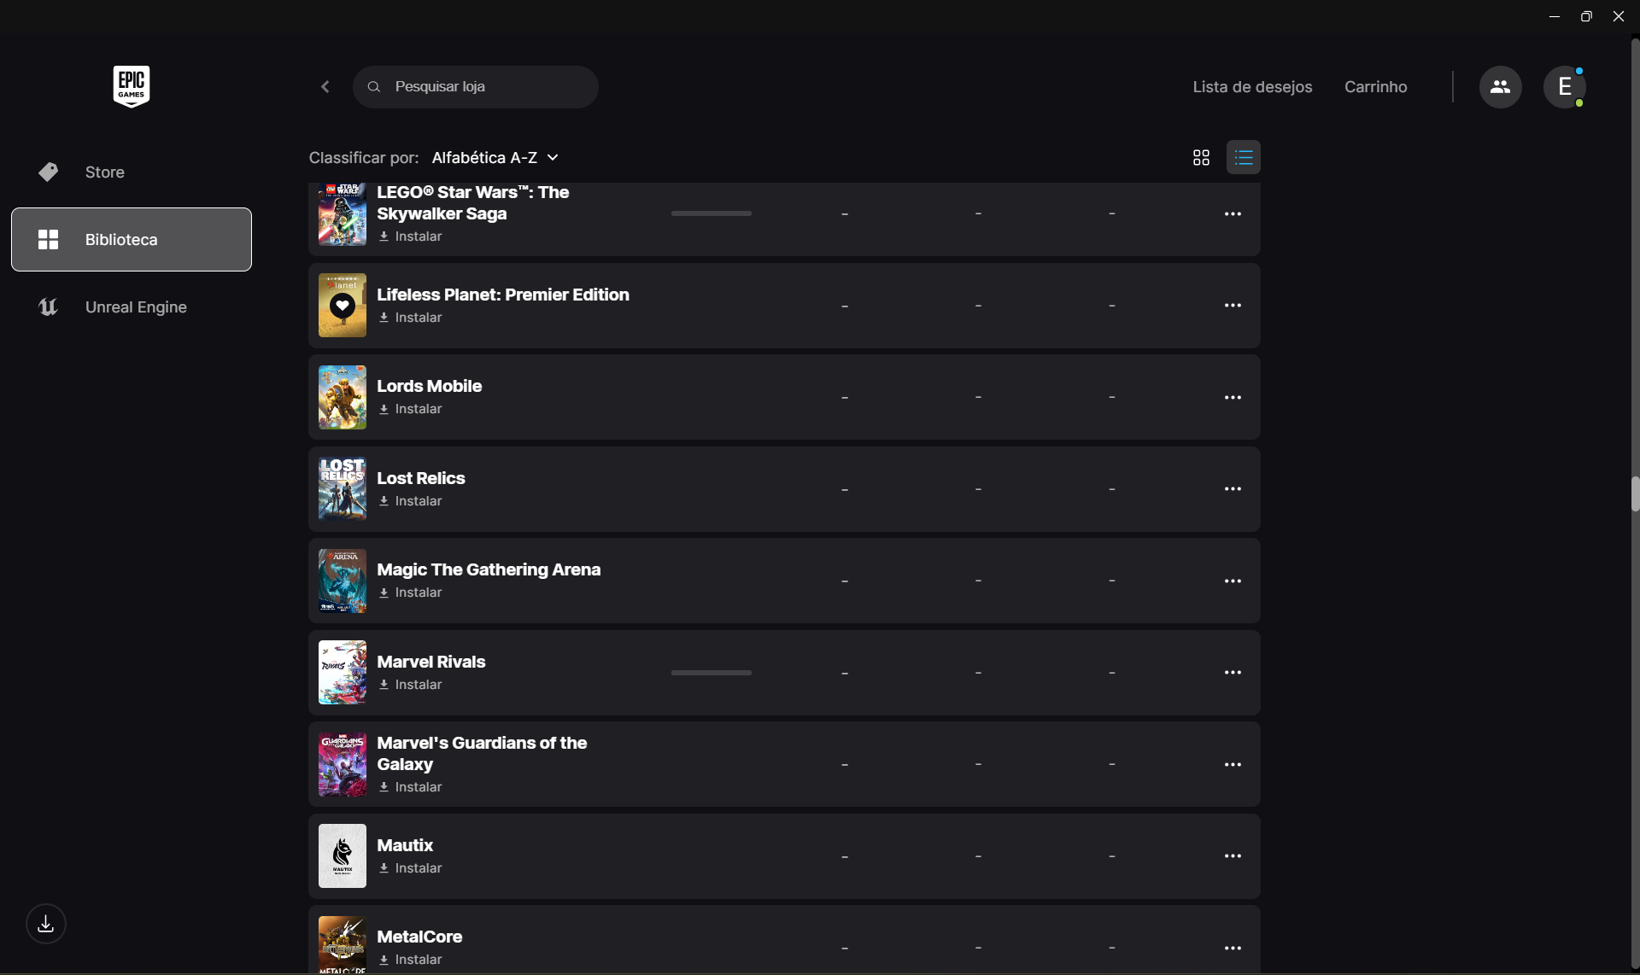1640x975 pixels.
Task: Click the Store tag icon in sidebar
Action: coord(48,172)
